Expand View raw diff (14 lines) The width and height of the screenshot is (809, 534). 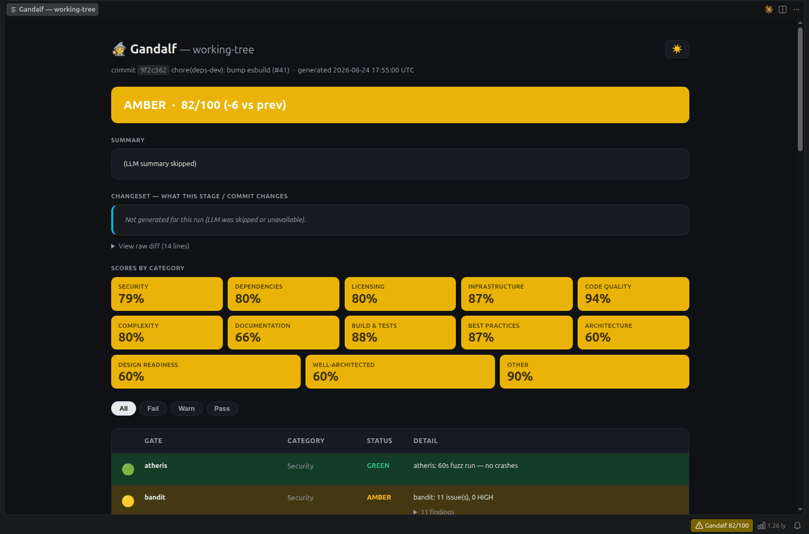150,246
